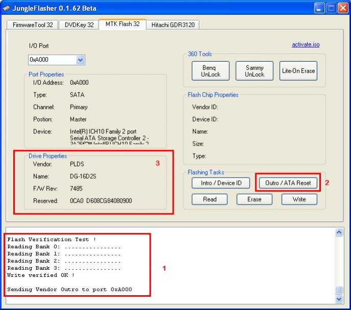351x310 pixels.
Task: Click the 'Flash Verification Test !' log line
Action: (x=52, y=240)
